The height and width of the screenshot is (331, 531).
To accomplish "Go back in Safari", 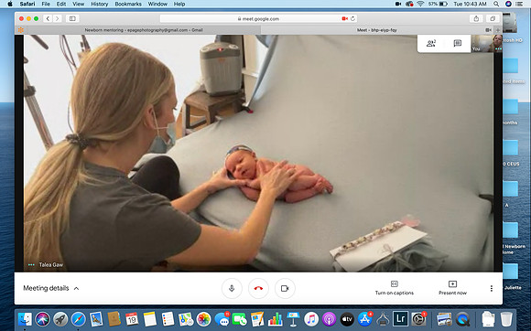I will click(x=48, y=18).
